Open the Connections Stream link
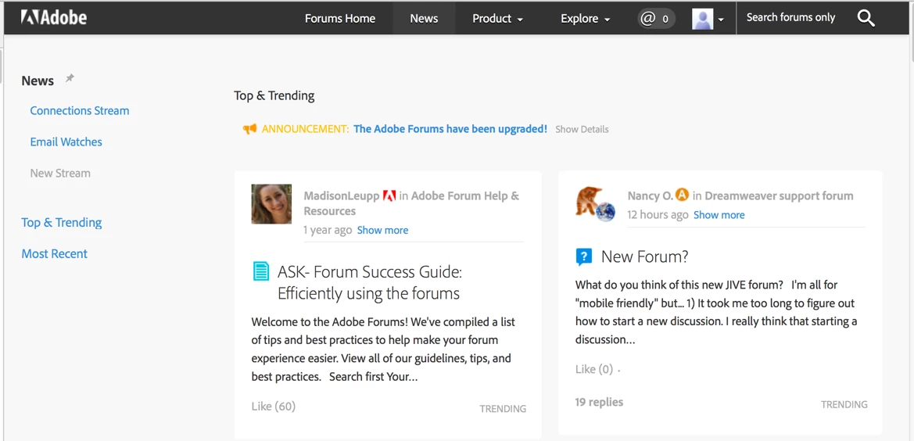914x441 pixels. click(x=80, y=110)
